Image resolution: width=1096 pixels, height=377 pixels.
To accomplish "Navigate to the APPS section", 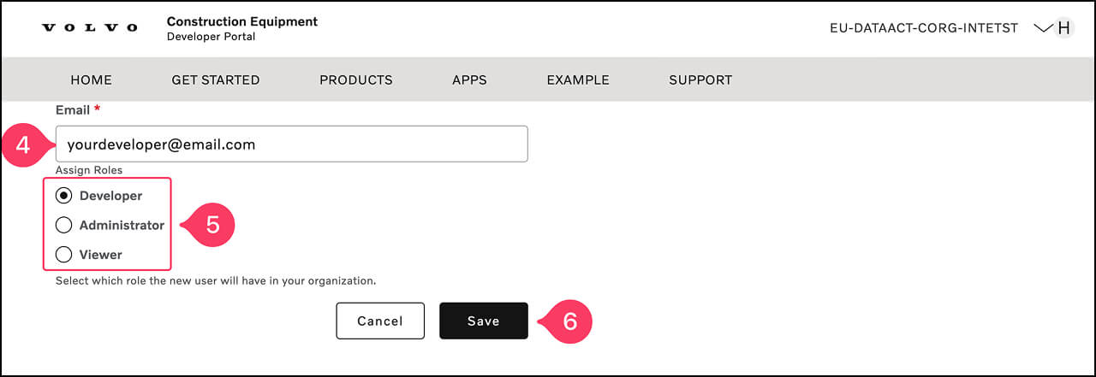I will click(x=469, y=80).
